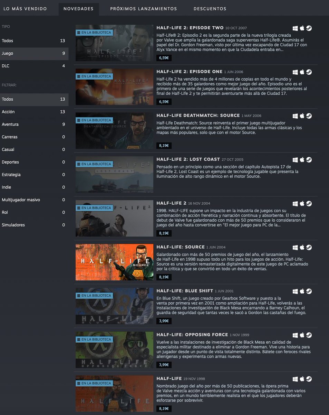
Task: Click Apple icon for Episode Two
Action: (302, 28)
